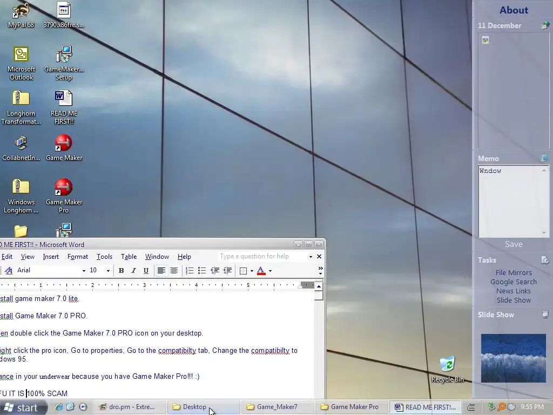Image resolution: width=553 pixels, height=415 pixels.
Task: Open the Window menu in Word
Action: point(157,257)
